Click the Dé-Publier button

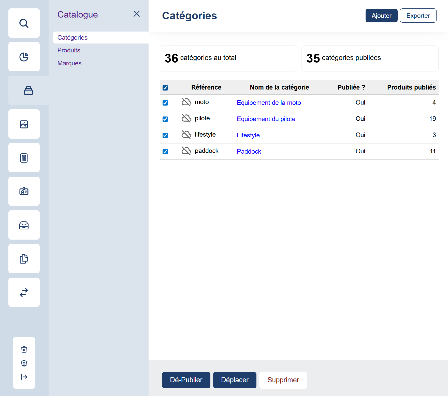point(186,380)
